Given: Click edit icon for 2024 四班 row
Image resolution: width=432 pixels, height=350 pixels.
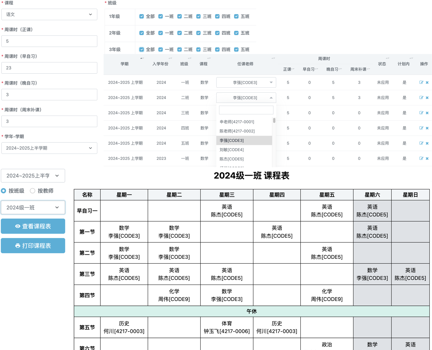Looking at the screenshot, I should [421, 128].
